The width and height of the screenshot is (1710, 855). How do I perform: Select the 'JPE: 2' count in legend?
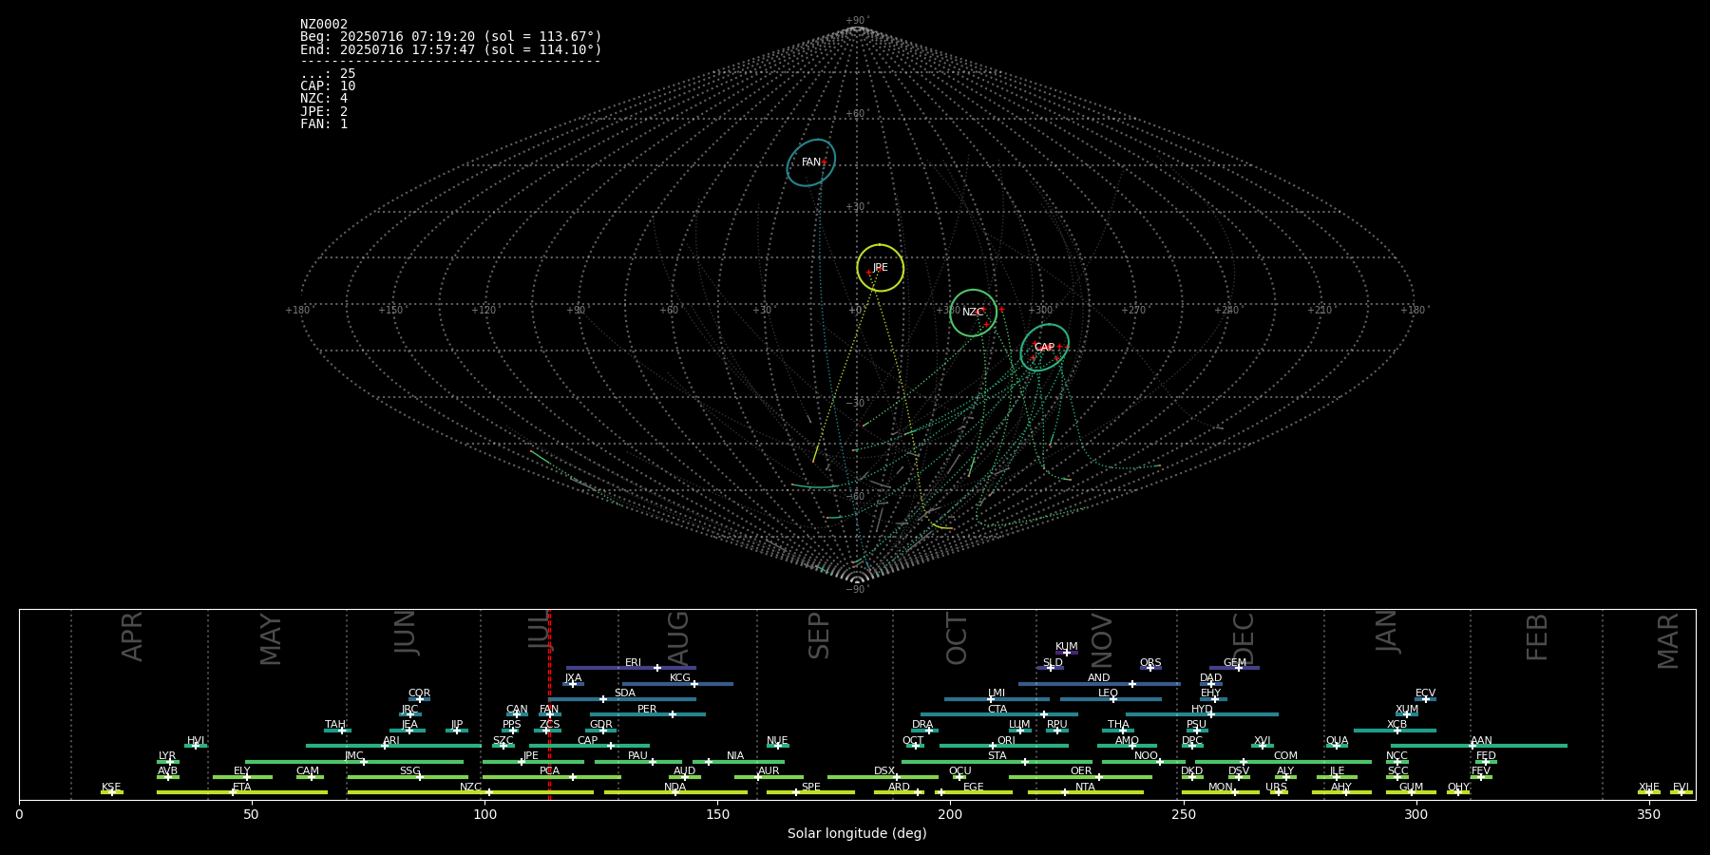(324, 111)
